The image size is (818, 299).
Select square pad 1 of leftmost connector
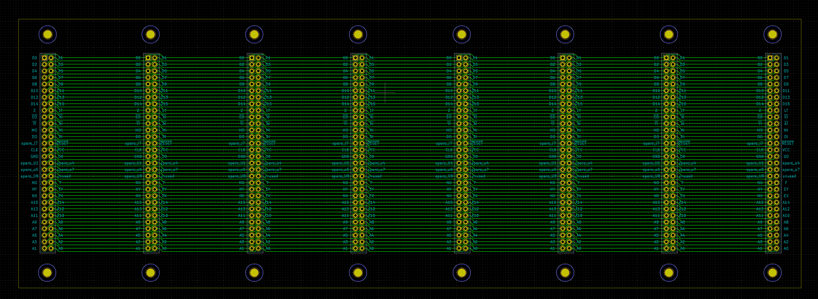point(44,58)
